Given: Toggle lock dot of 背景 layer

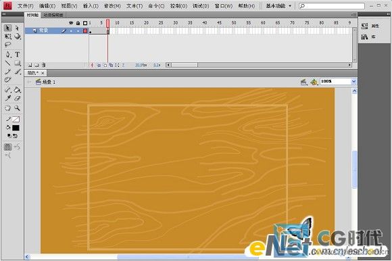Looking at the screenshot, I should 78,30.
